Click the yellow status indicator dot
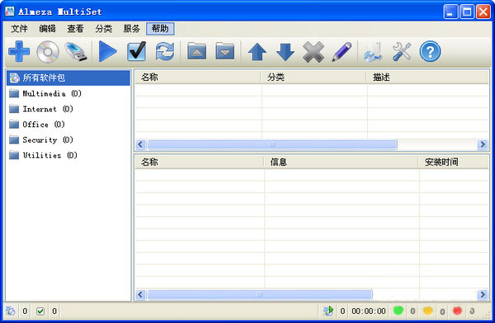The width and height of the screenshot is (495, 323). pos(427,311)
